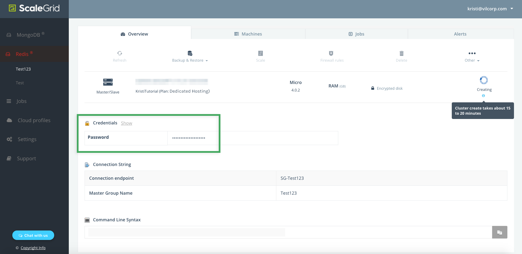
Task: Click the Machines tab icon
Action: 236,34
